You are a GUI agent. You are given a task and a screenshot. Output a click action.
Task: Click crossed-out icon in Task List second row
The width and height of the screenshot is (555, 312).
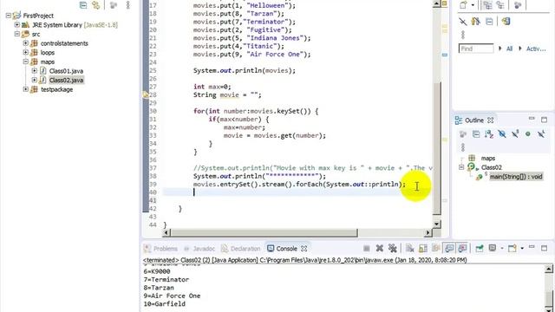coord(462,22)
